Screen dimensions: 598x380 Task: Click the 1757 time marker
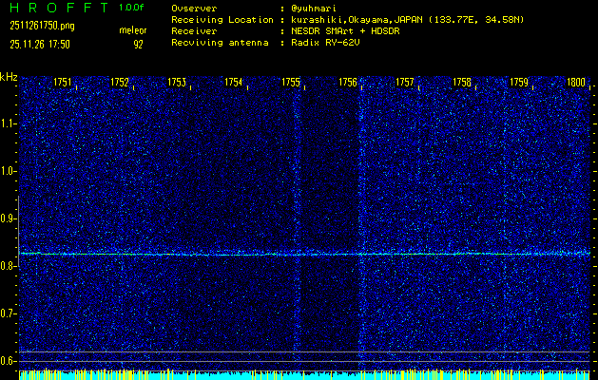[x=405, y=82]
